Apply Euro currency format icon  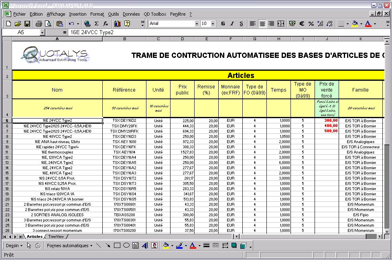pos(301,24)
